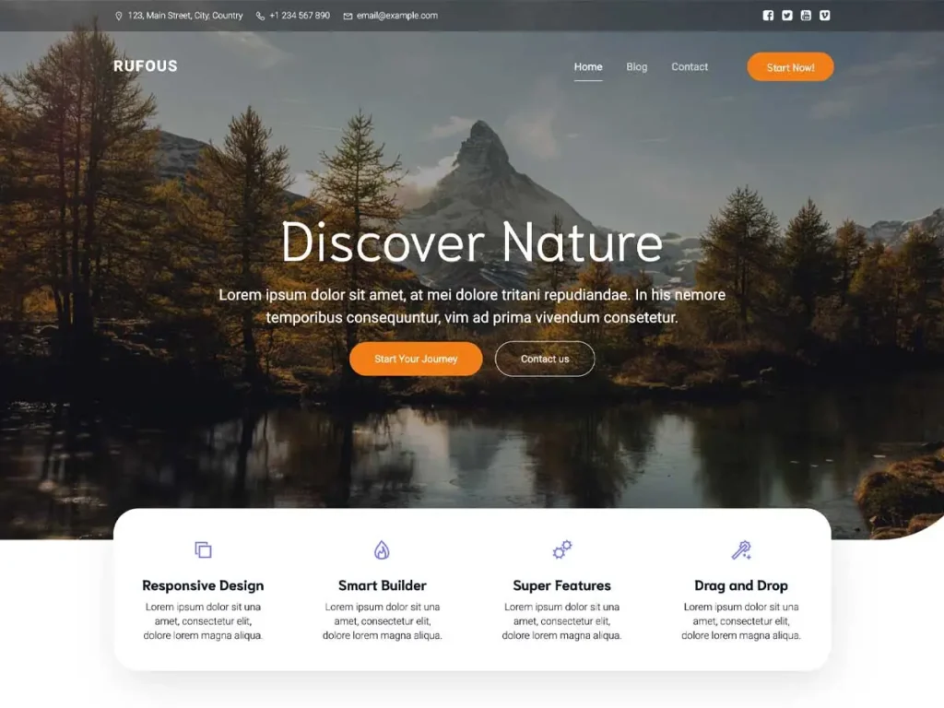Click the outlined Contact us button
The height and width of the screenshot is (708, 944).
click(x=545, y=359)
